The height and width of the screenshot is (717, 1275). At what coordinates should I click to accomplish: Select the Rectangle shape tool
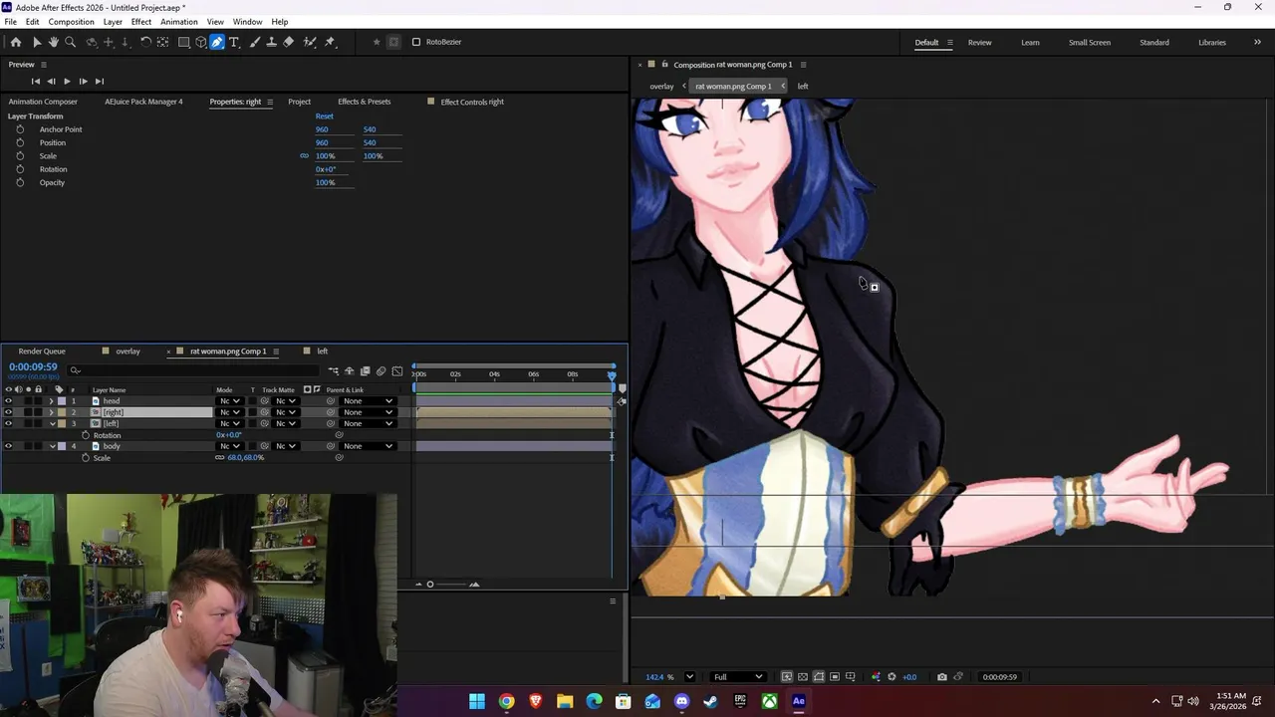(x=184, y=42)
